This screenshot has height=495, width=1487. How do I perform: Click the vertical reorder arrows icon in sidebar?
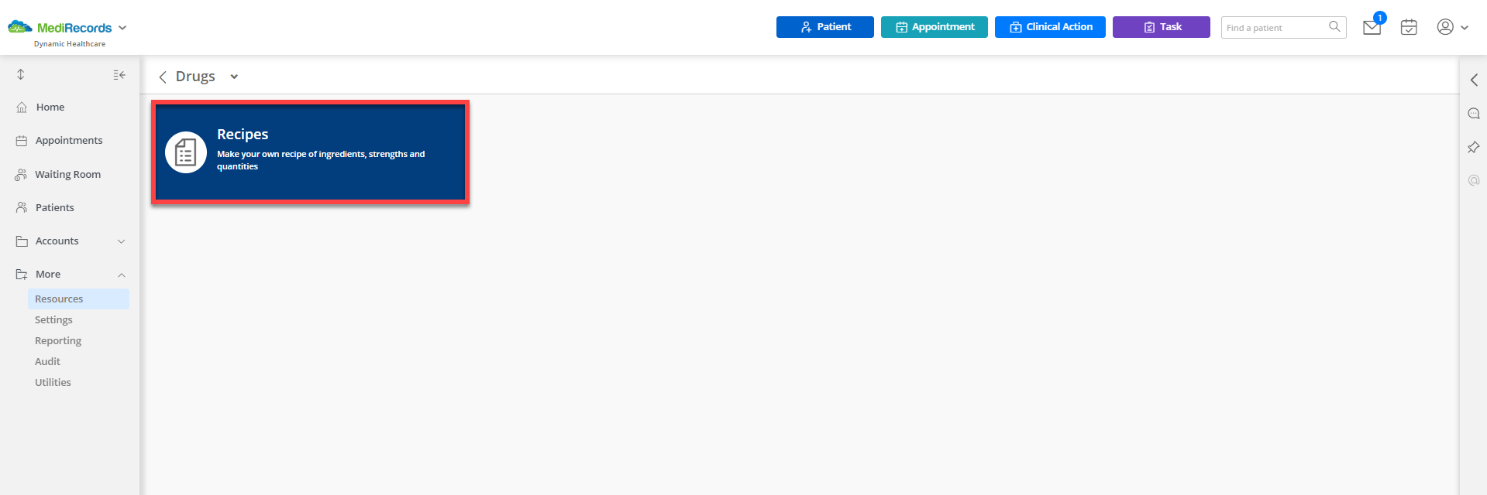coord(21,74)
